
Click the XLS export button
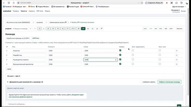pos(156,29)
